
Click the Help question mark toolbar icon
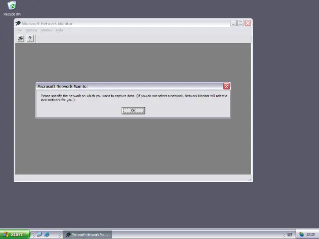pyautogui.click(x=30, y=38)
